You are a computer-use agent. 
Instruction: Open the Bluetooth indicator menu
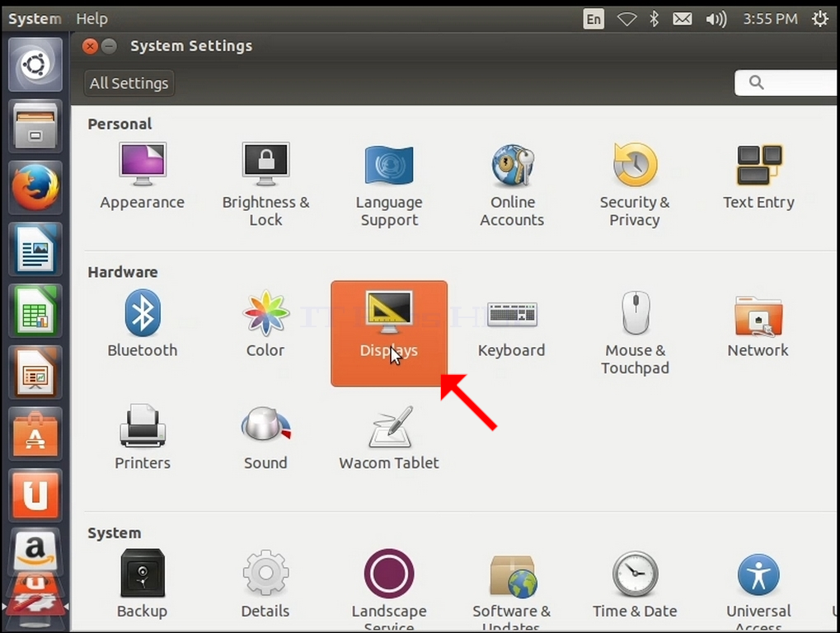654,19
